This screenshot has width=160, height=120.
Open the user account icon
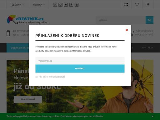point(148,4)
